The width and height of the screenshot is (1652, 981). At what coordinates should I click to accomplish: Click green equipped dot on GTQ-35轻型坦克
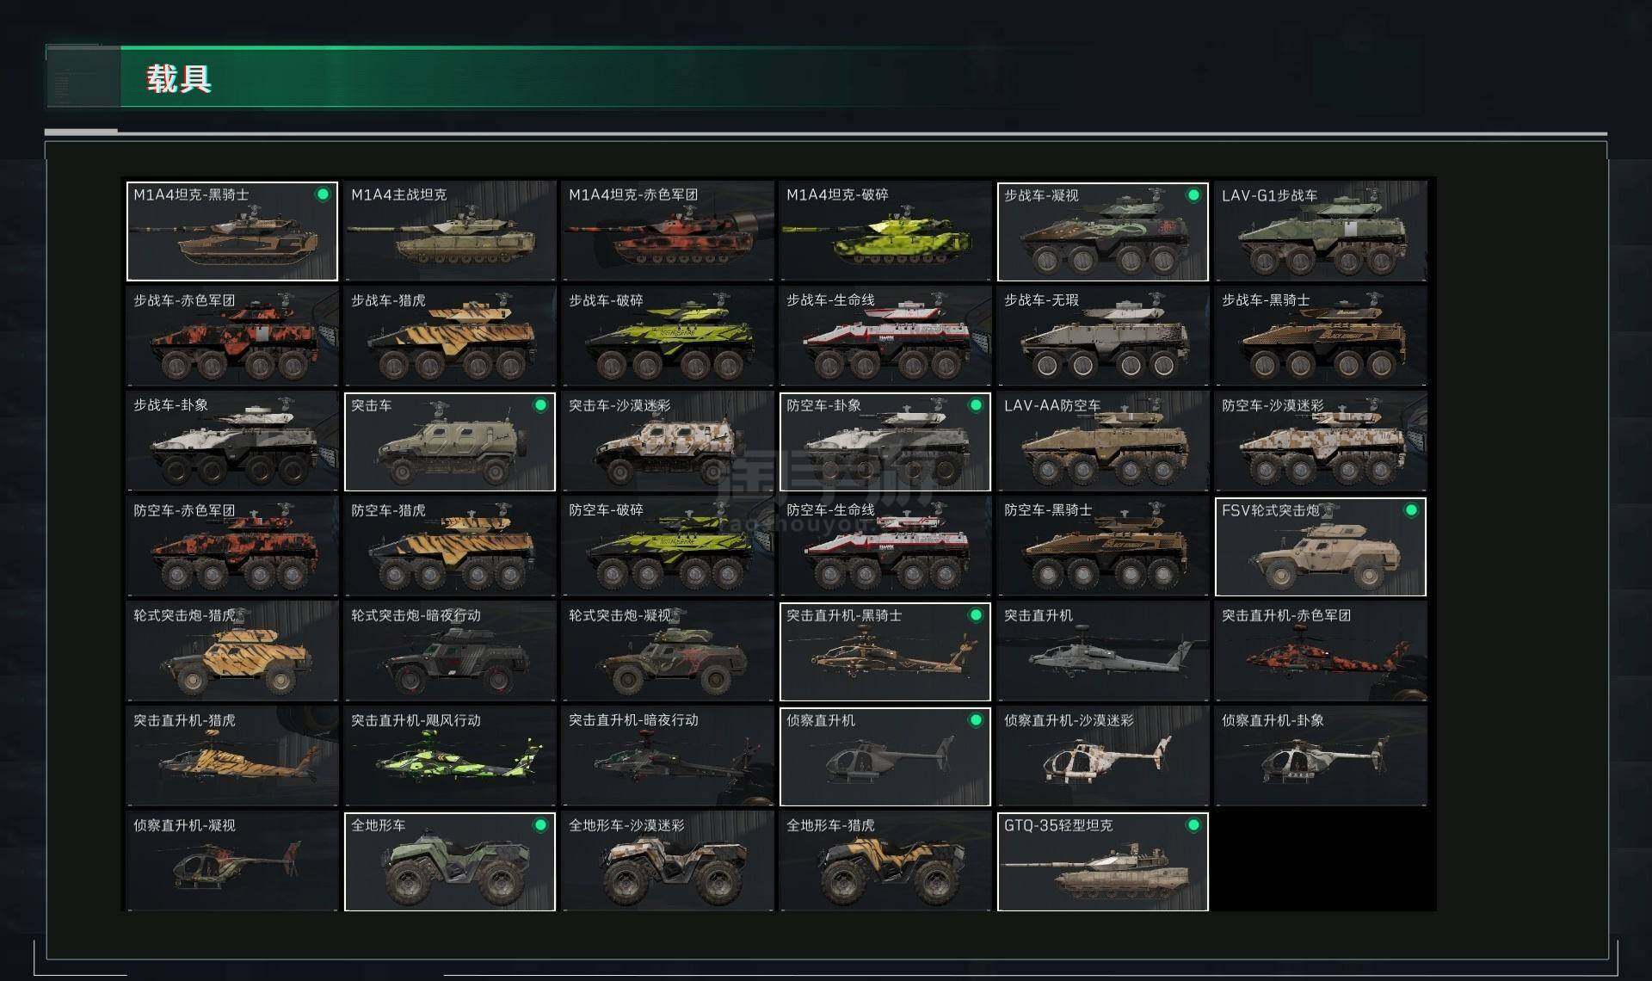1193,825
